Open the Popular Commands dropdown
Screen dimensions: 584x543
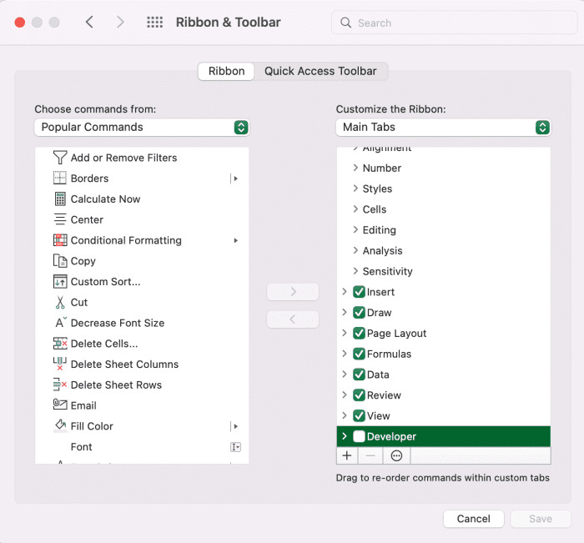point(142,128)
